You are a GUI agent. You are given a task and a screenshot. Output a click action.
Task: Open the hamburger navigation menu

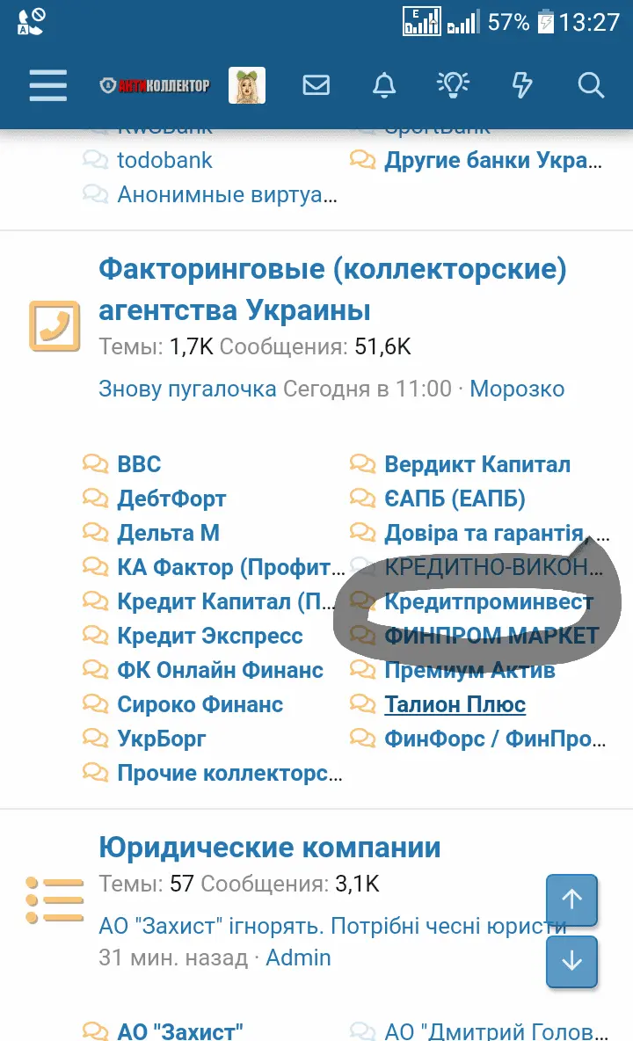(47, 85)
